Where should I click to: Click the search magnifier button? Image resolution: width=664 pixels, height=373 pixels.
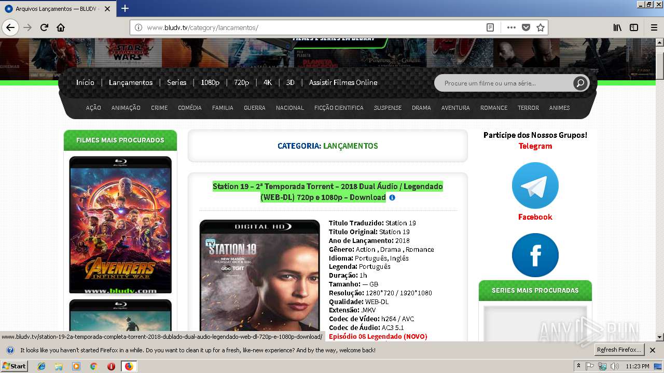click(x=580, y=83)
